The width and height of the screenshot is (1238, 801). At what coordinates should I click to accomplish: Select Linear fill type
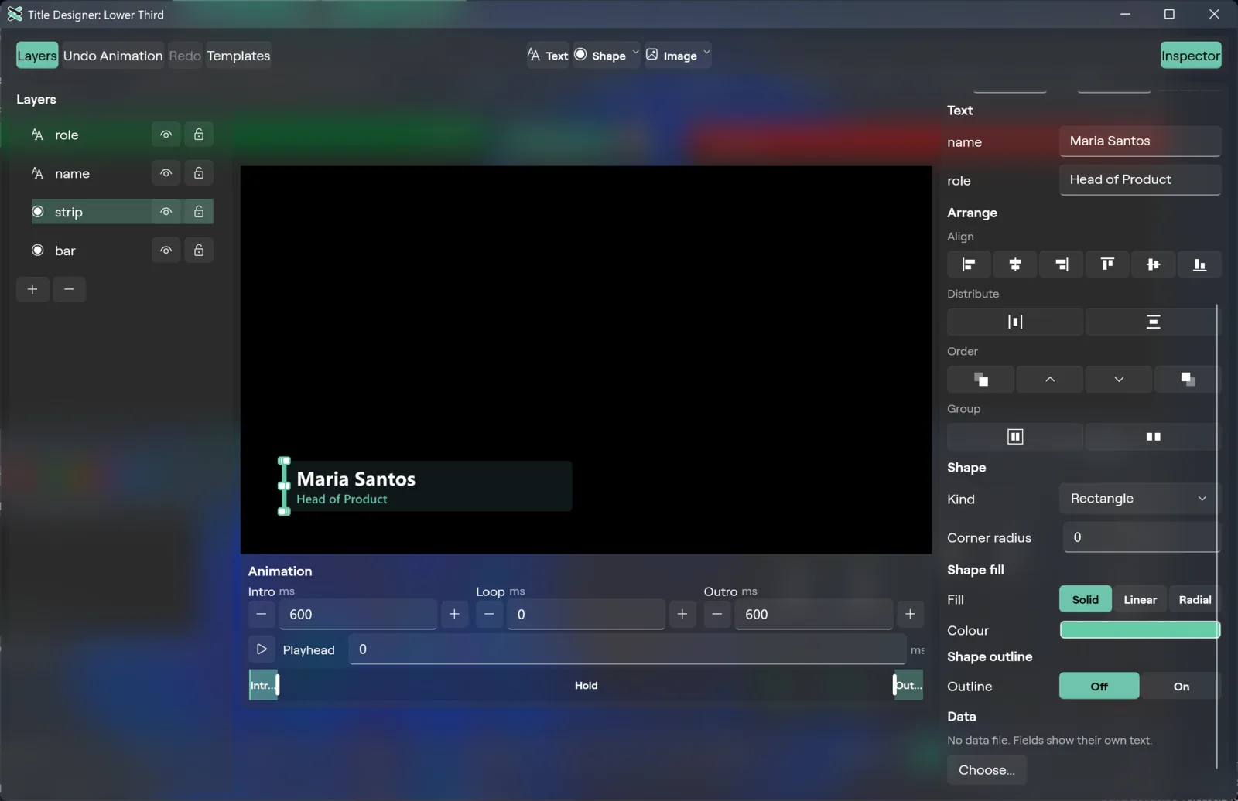[1140, 600]
